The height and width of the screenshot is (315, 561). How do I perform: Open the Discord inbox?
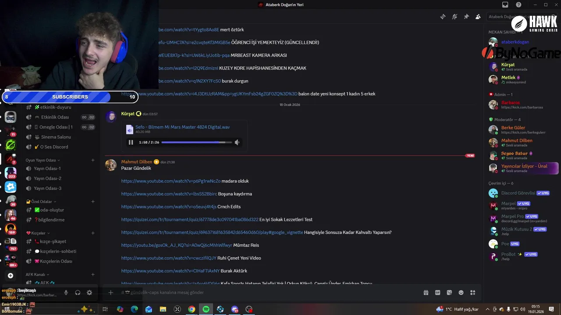click(505, 5)
